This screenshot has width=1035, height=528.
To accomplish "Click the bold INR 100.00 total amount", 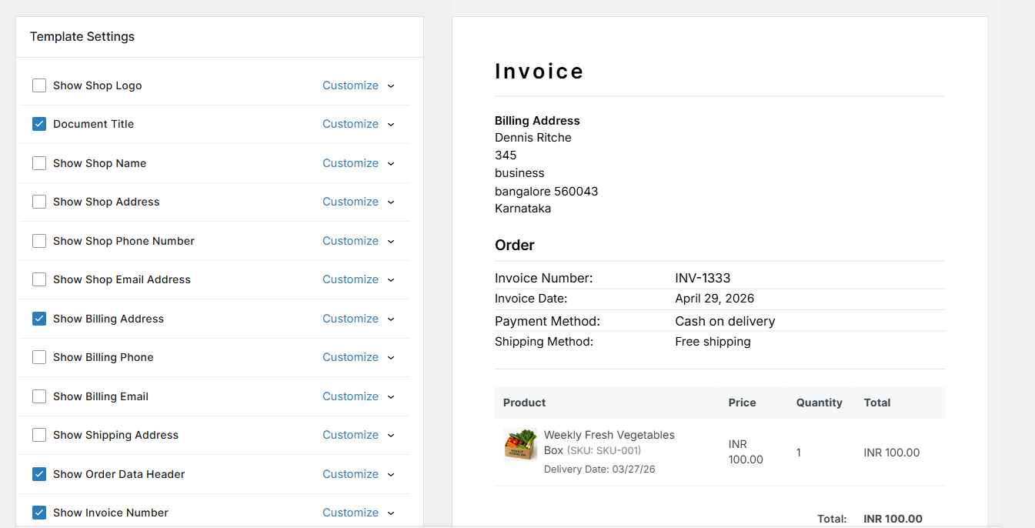I will tap(893, 519).
